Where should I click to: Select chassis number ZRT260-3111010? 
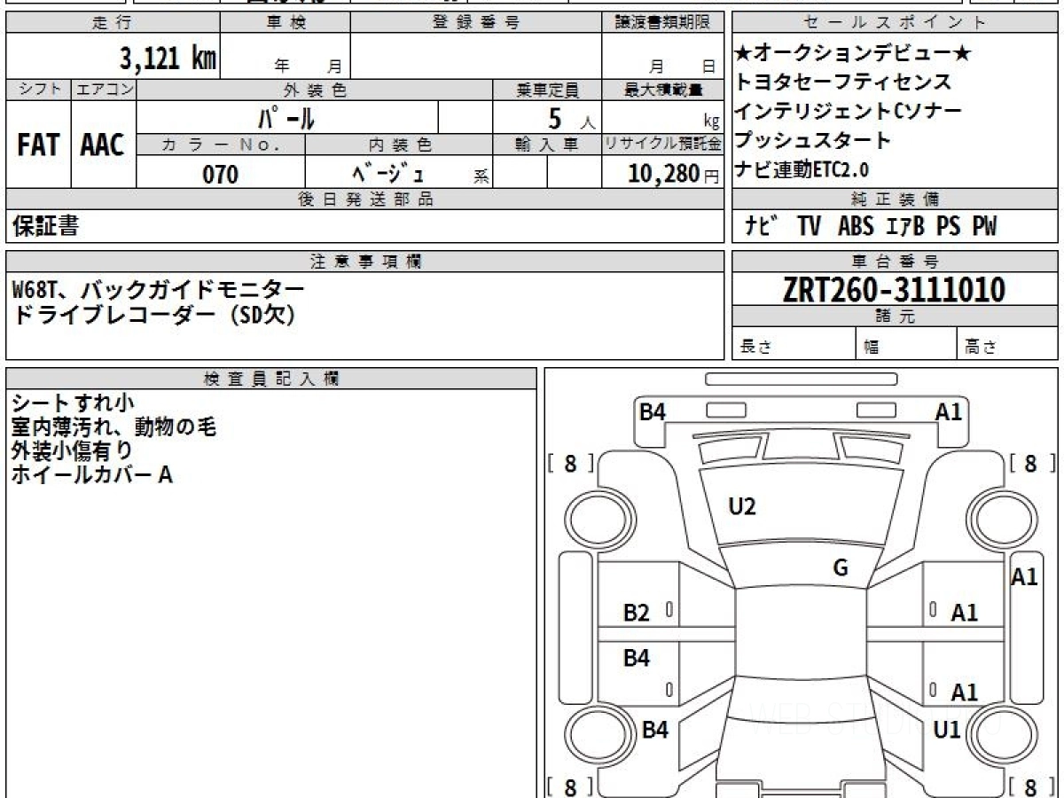click(894, 289)
